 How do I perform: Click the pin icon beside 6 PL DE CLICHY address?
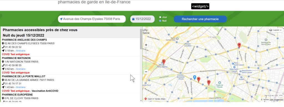(3, 98)
